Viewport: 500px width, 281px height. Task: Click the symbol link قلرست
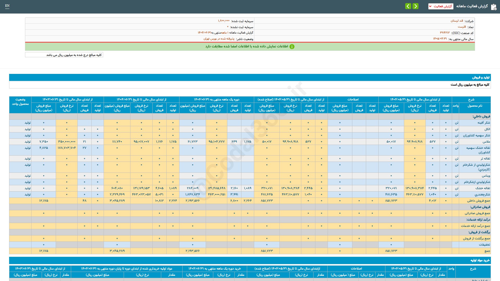click(462, 27)
